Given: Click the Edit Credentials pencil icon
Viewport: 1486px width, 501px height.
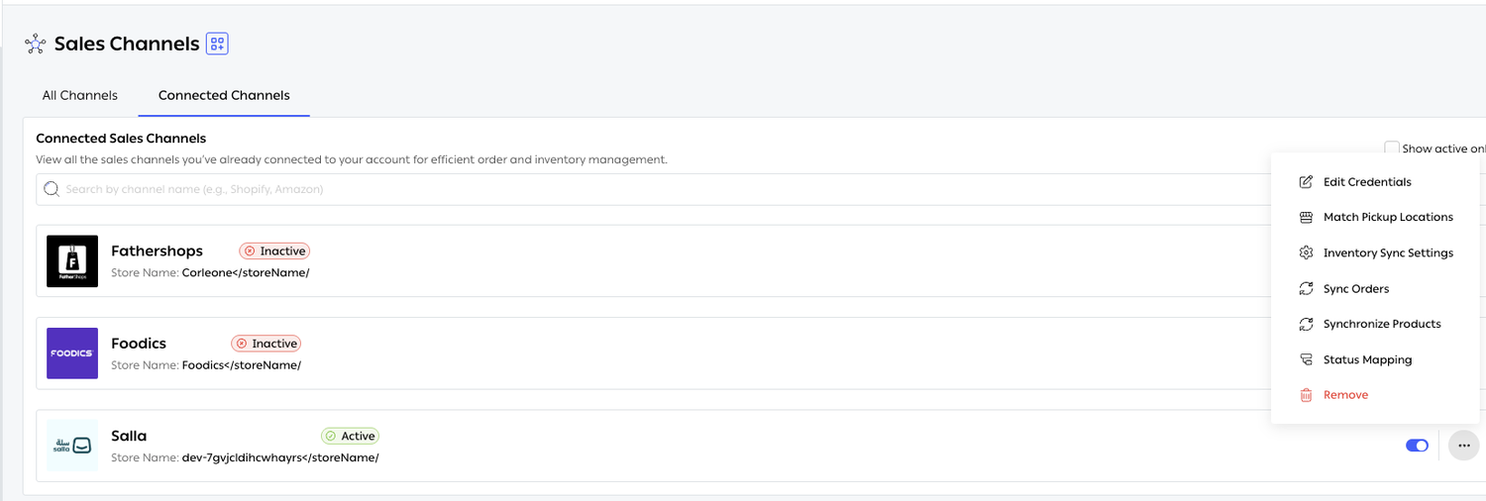Looking at the screenshot, I should (x=1306, y=182).
